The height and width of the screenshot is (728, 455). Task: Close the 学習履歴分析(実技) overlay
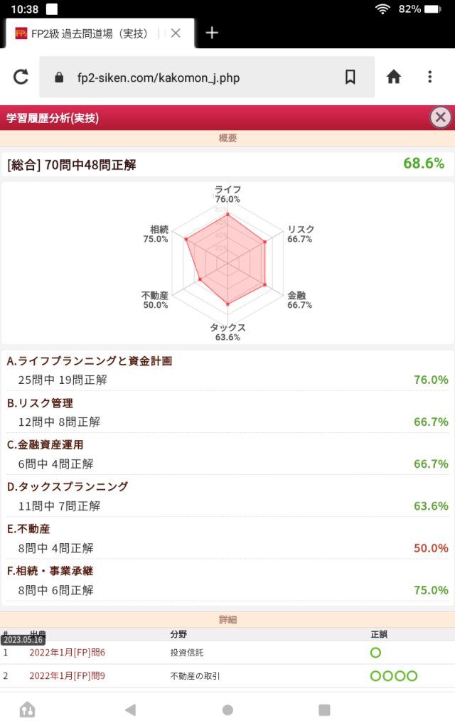pyautogui.click(x=440, y=117)
